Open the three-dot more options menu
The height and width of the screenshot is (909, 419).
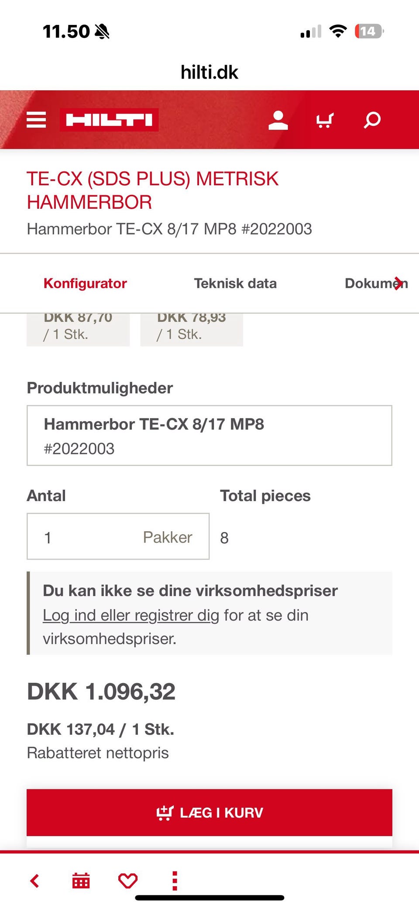click(175, 881)
